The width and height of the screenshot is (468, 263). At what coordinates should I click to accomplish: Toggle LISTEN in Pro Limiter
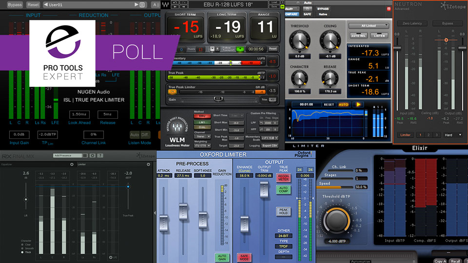379,36
